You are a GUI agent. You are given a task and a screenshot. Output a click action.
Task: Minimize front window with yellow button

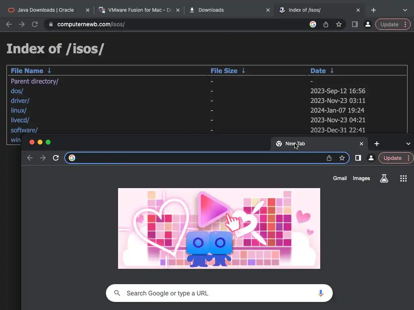pyautogui.click(x=40, y=142)
